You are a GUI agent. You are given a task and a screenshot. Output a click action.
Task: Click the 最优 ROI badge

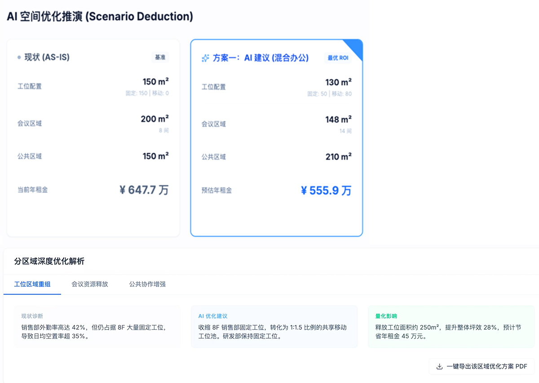click(x=338, y=58)
